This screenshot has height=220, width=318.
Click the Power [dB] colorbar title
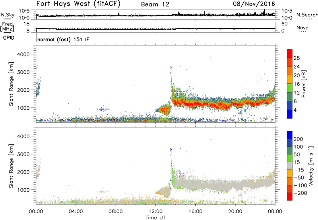pyautogui.click(x=303, y=84)
